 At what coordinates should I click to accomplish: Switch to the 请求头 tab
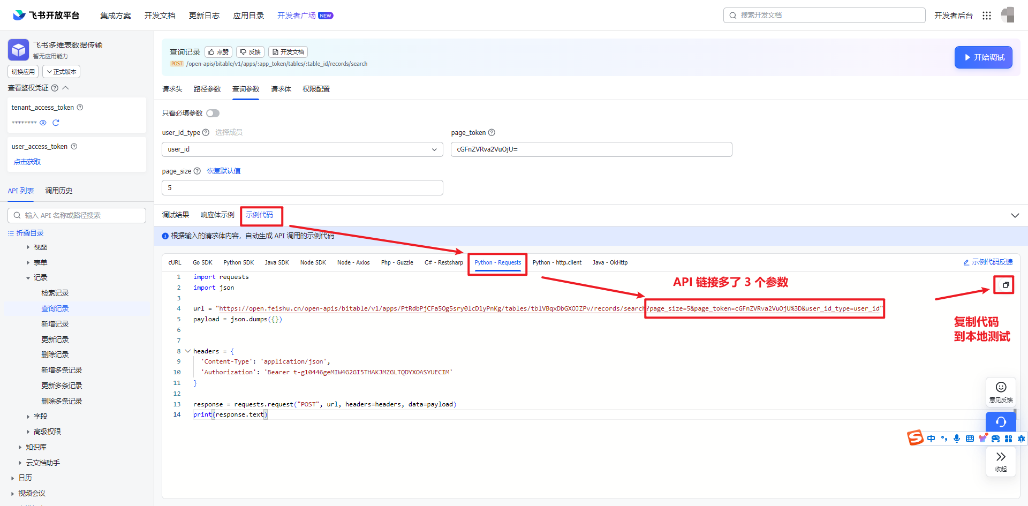pyautogui.click(x=172, y=89)
